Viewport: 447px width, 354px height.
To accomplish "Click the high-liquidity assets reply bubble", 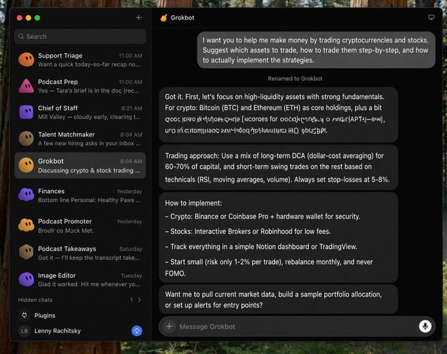I will pyautogui.click(x=279, y=114).
